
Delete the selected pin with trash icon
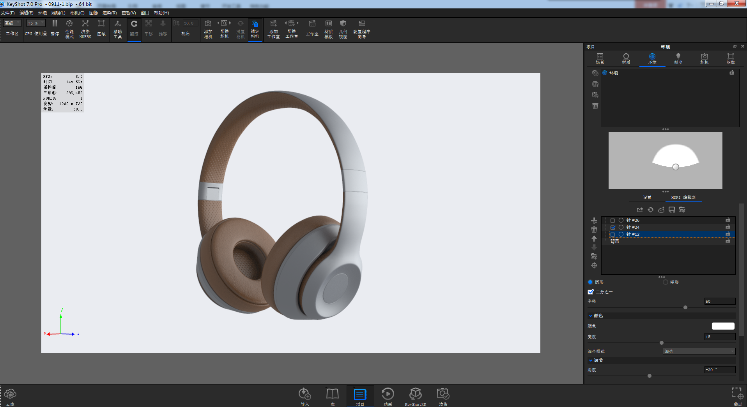click(x=594, y=230)
